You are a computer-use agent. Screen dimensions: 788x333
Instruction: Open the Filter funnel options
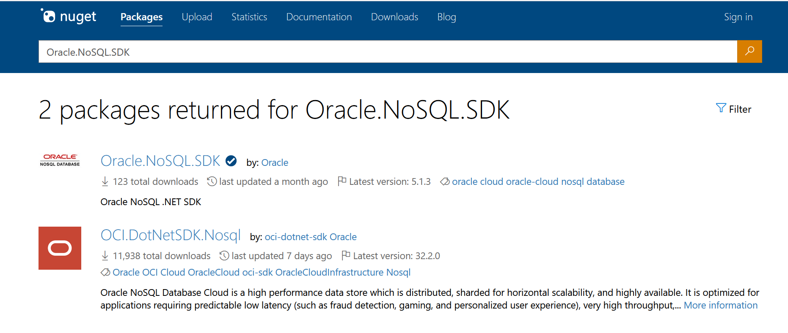coord(733,109)
